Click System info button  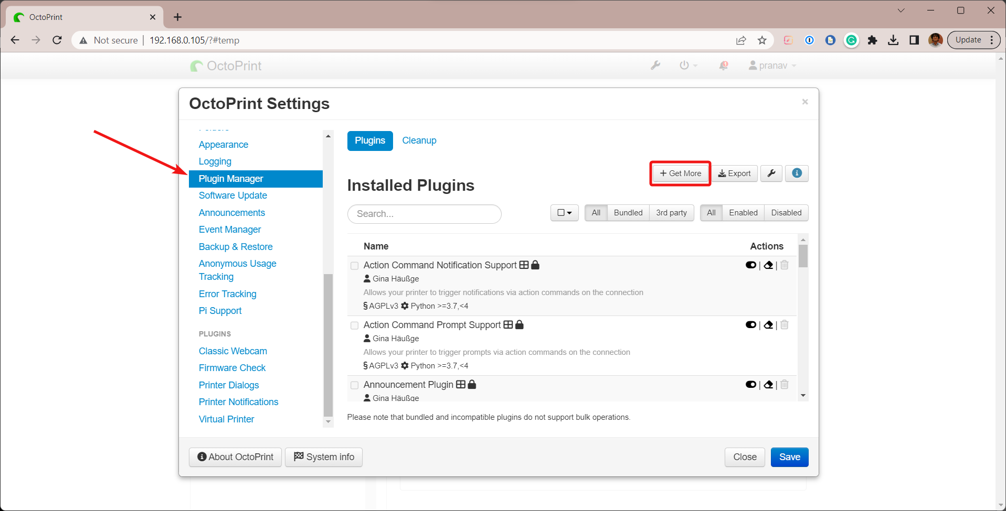click(x=324, y=457)
